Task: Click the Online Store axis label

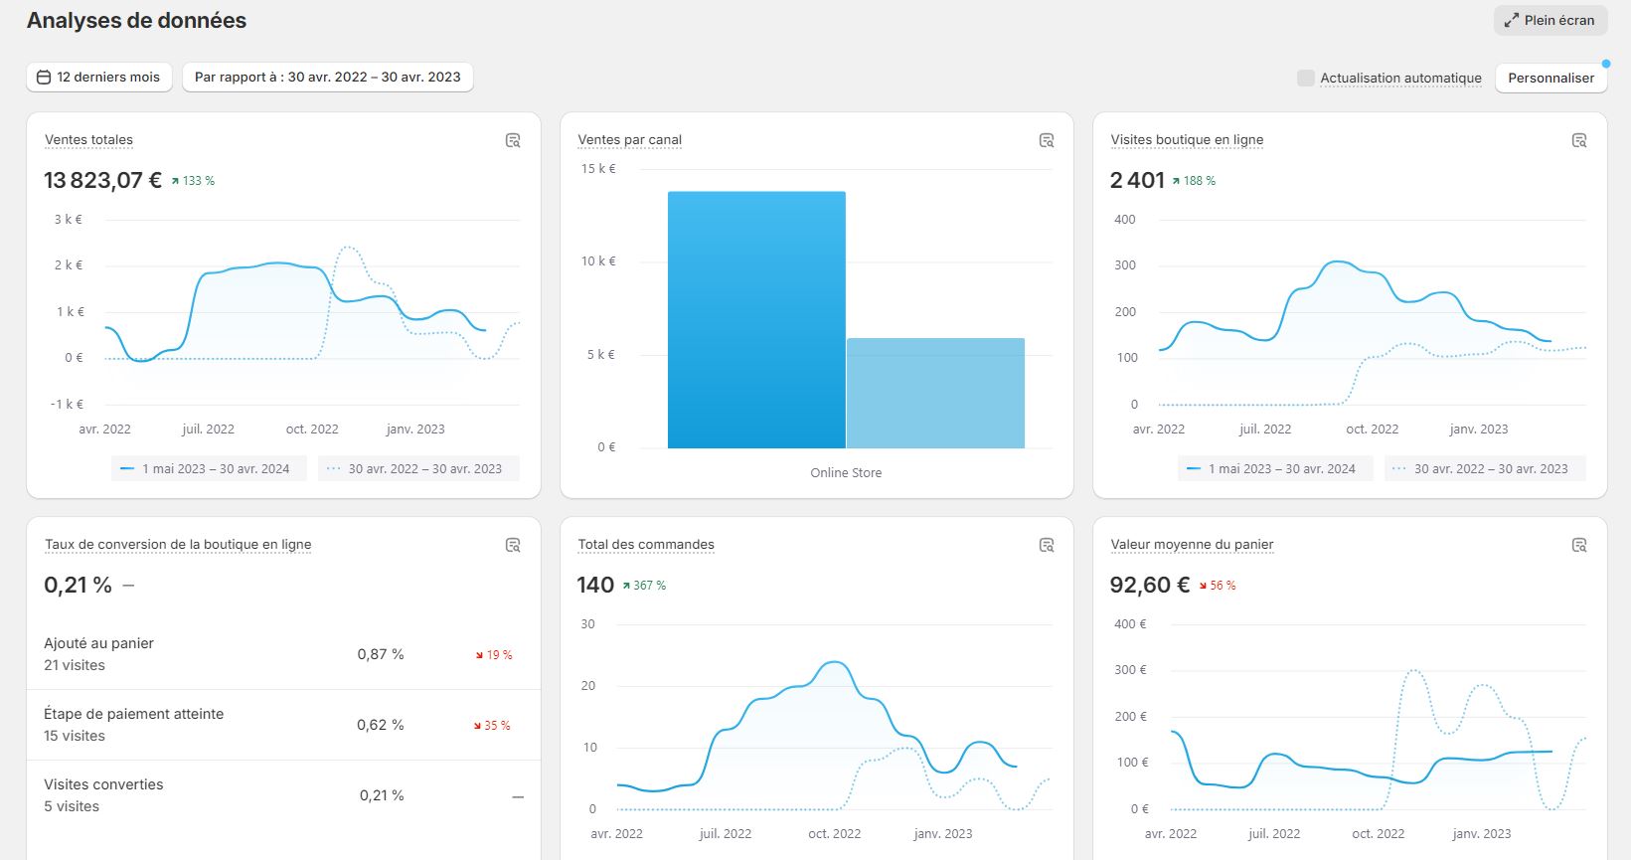Action: coord(846,473)
